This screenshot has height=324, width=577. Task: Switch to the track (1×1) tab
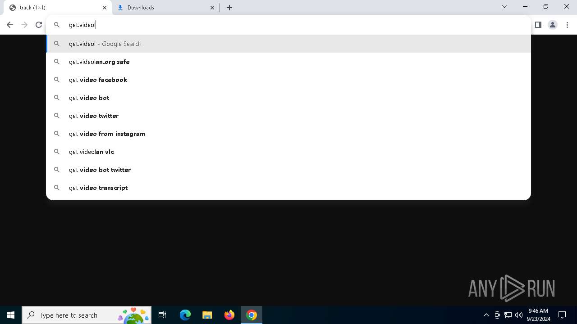click(58, 8)
